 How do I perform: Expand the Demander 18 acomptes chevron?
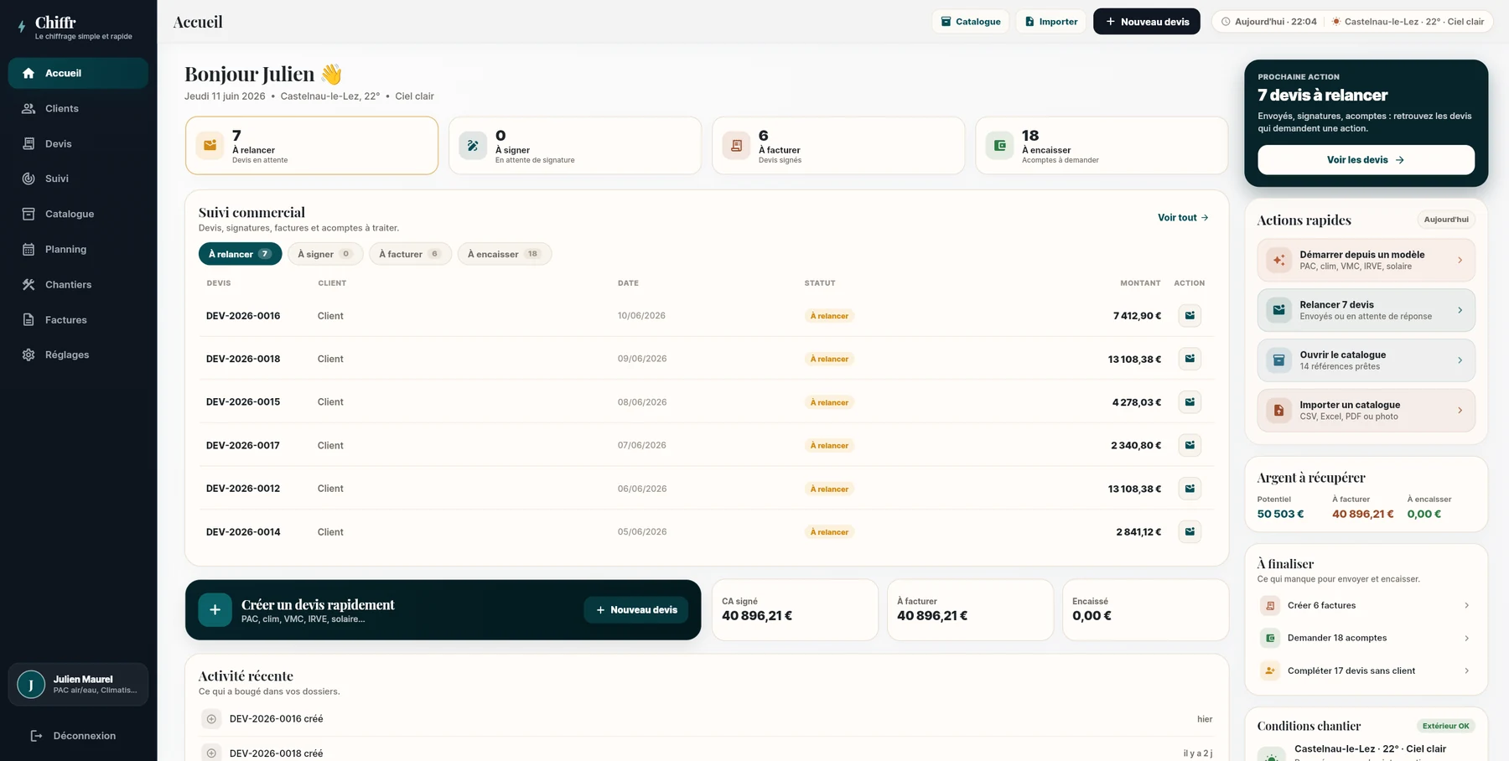1466,639
